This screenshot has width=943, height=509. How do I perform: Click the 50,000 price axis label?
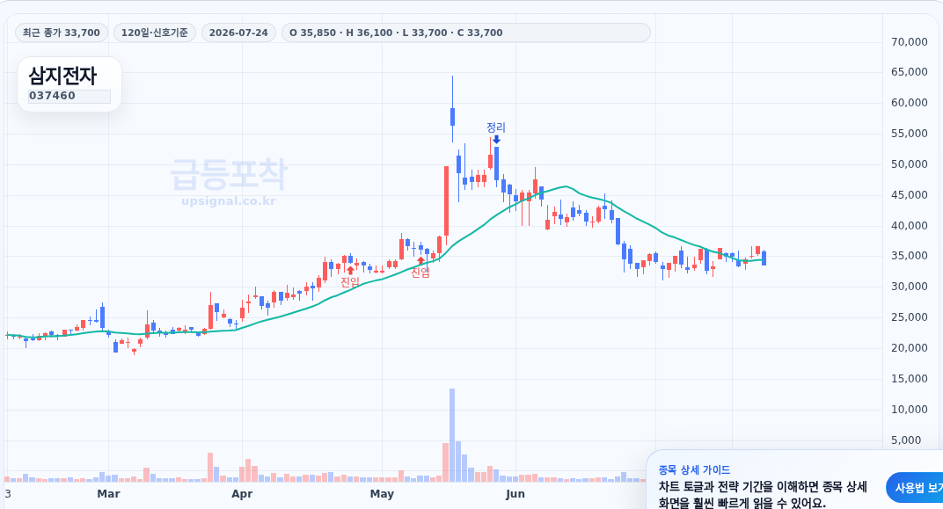pyautogui.click(x=910, y=164)
